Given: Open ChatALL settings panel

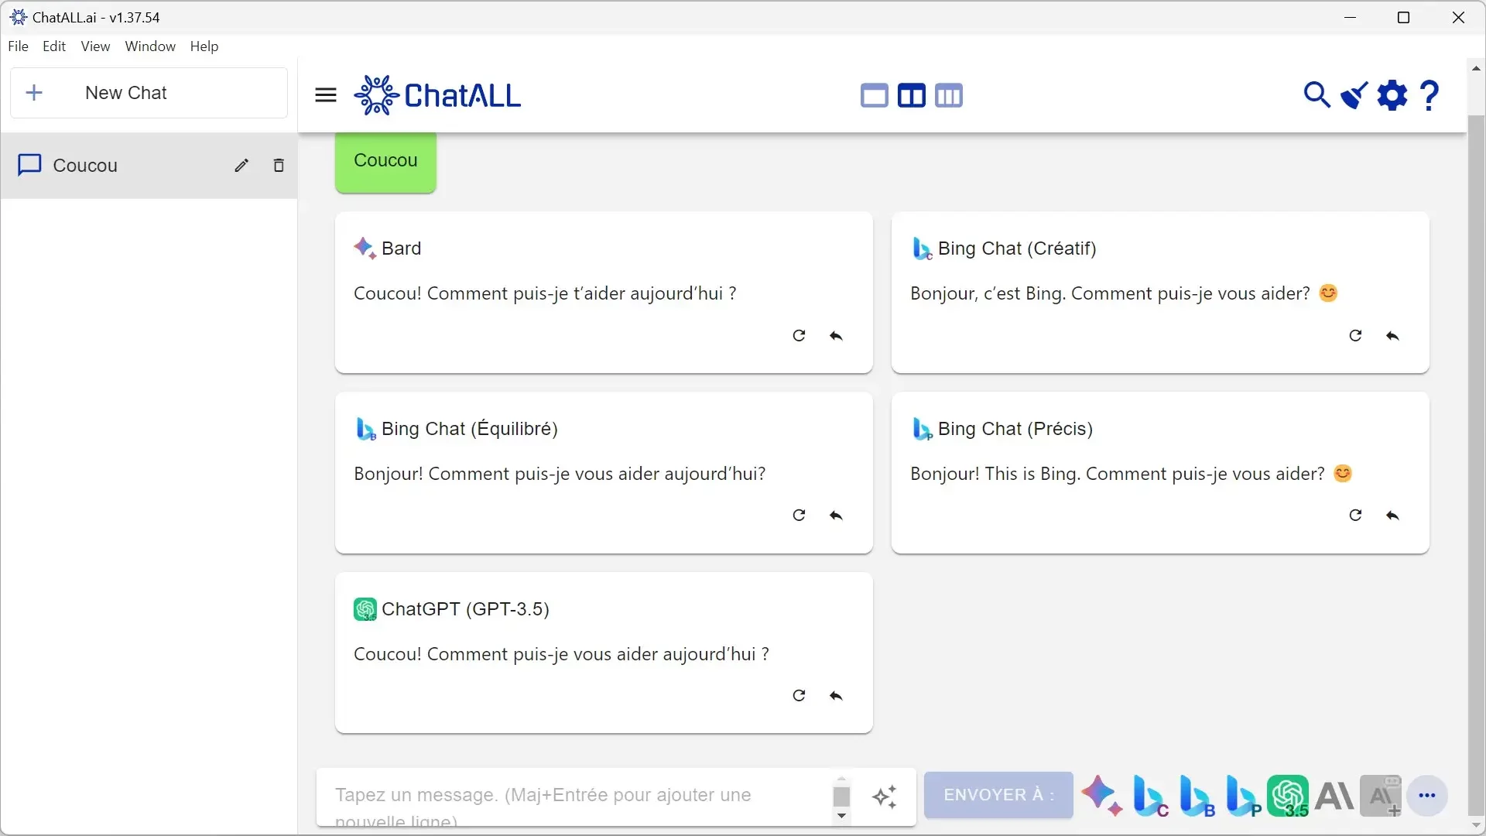Looking at the screenshot, I should [x=1390, y=95].
